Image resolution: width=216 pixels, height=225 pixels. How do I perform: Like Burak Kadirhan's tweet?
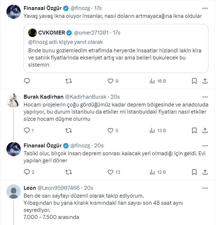111,130
